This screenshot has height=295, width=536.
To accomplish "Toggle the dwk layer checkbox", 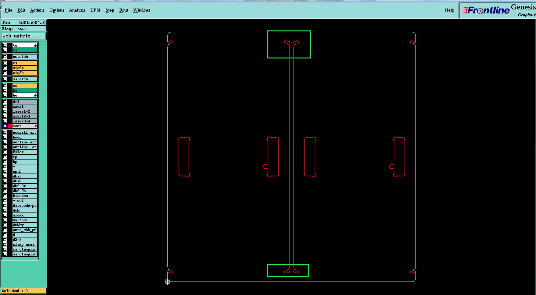I will coord(5,210).
